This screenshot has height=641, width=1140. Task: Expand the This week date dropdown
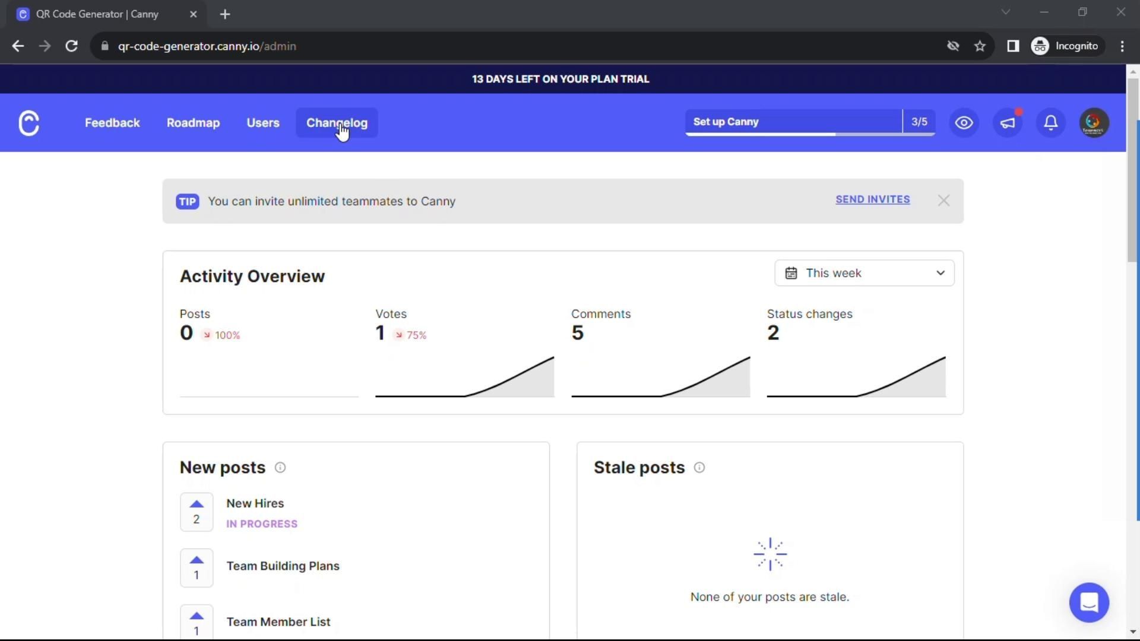tap(864, 273)
